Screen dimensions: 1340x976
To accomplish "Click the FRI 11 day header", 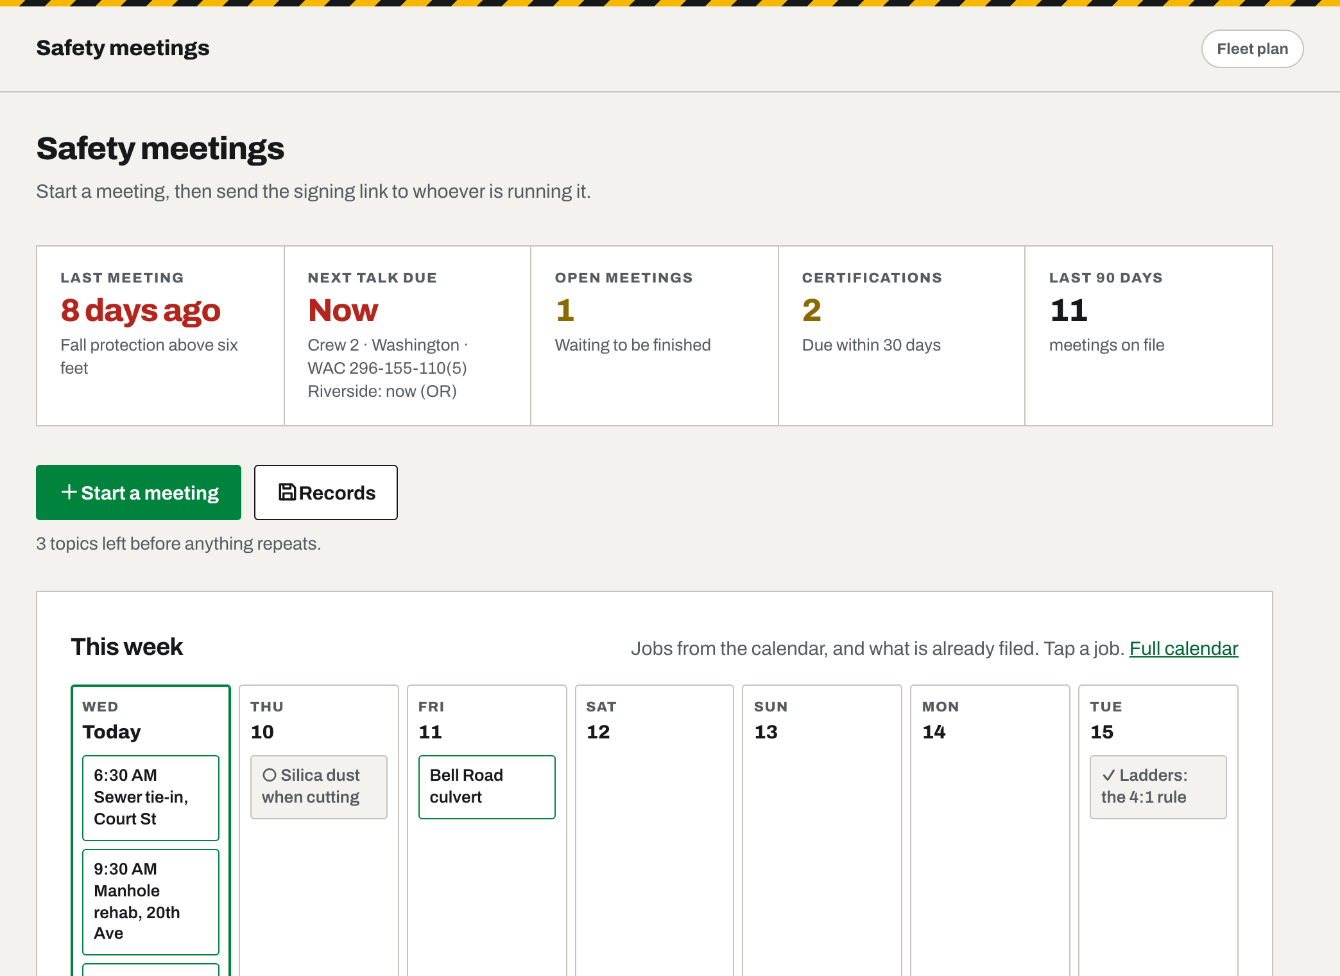I will (431, 720).
